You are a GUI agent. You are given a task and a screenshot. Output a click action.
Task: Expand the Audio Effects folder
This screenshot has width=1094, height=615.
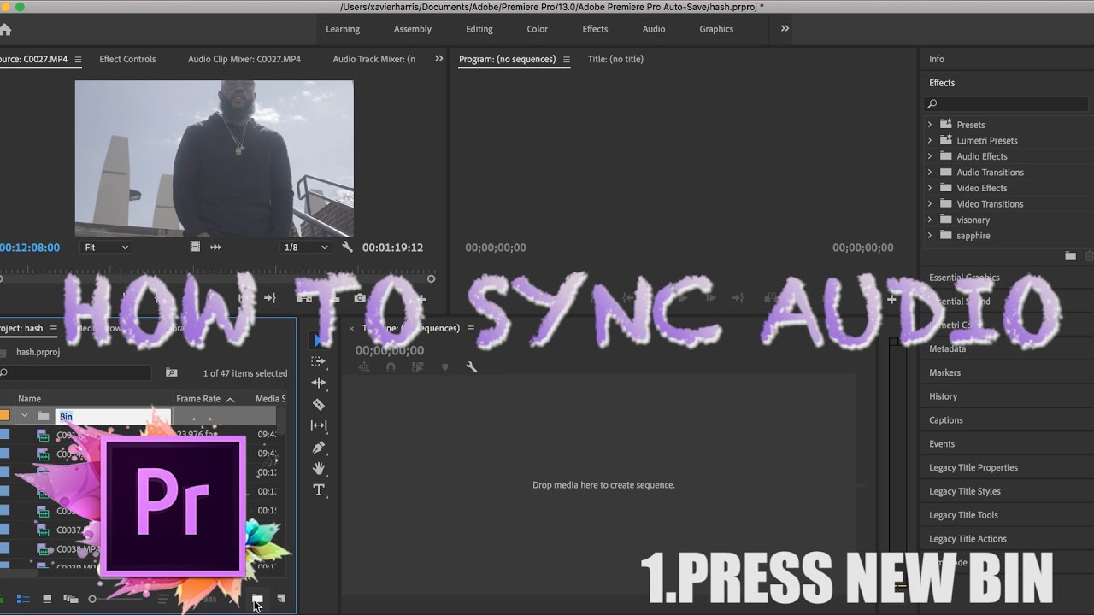(930, 156)
